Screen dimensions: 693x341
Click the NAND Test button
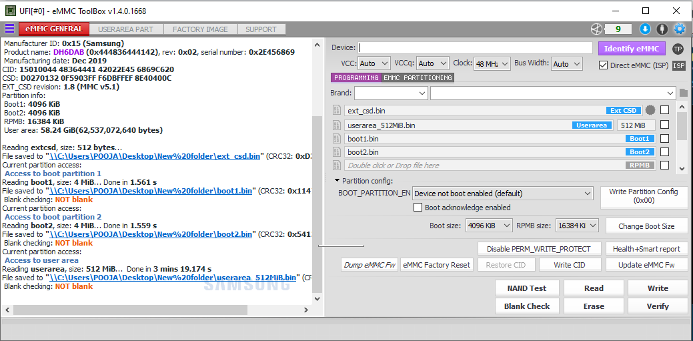click(x=527, y=288)
